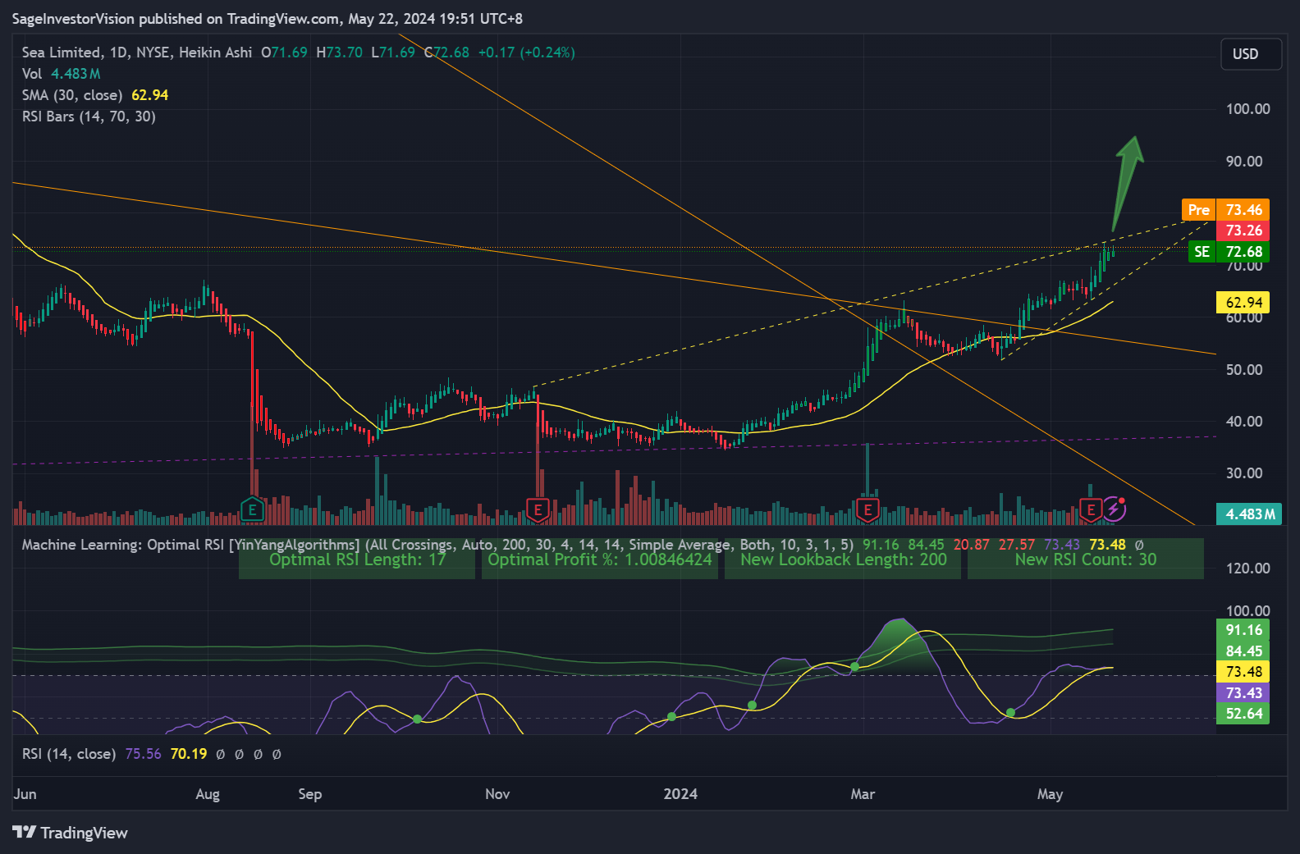Click the +0.17 (+0.24%) change value
The image size is (1300, 854).
(x=527, y=53)
